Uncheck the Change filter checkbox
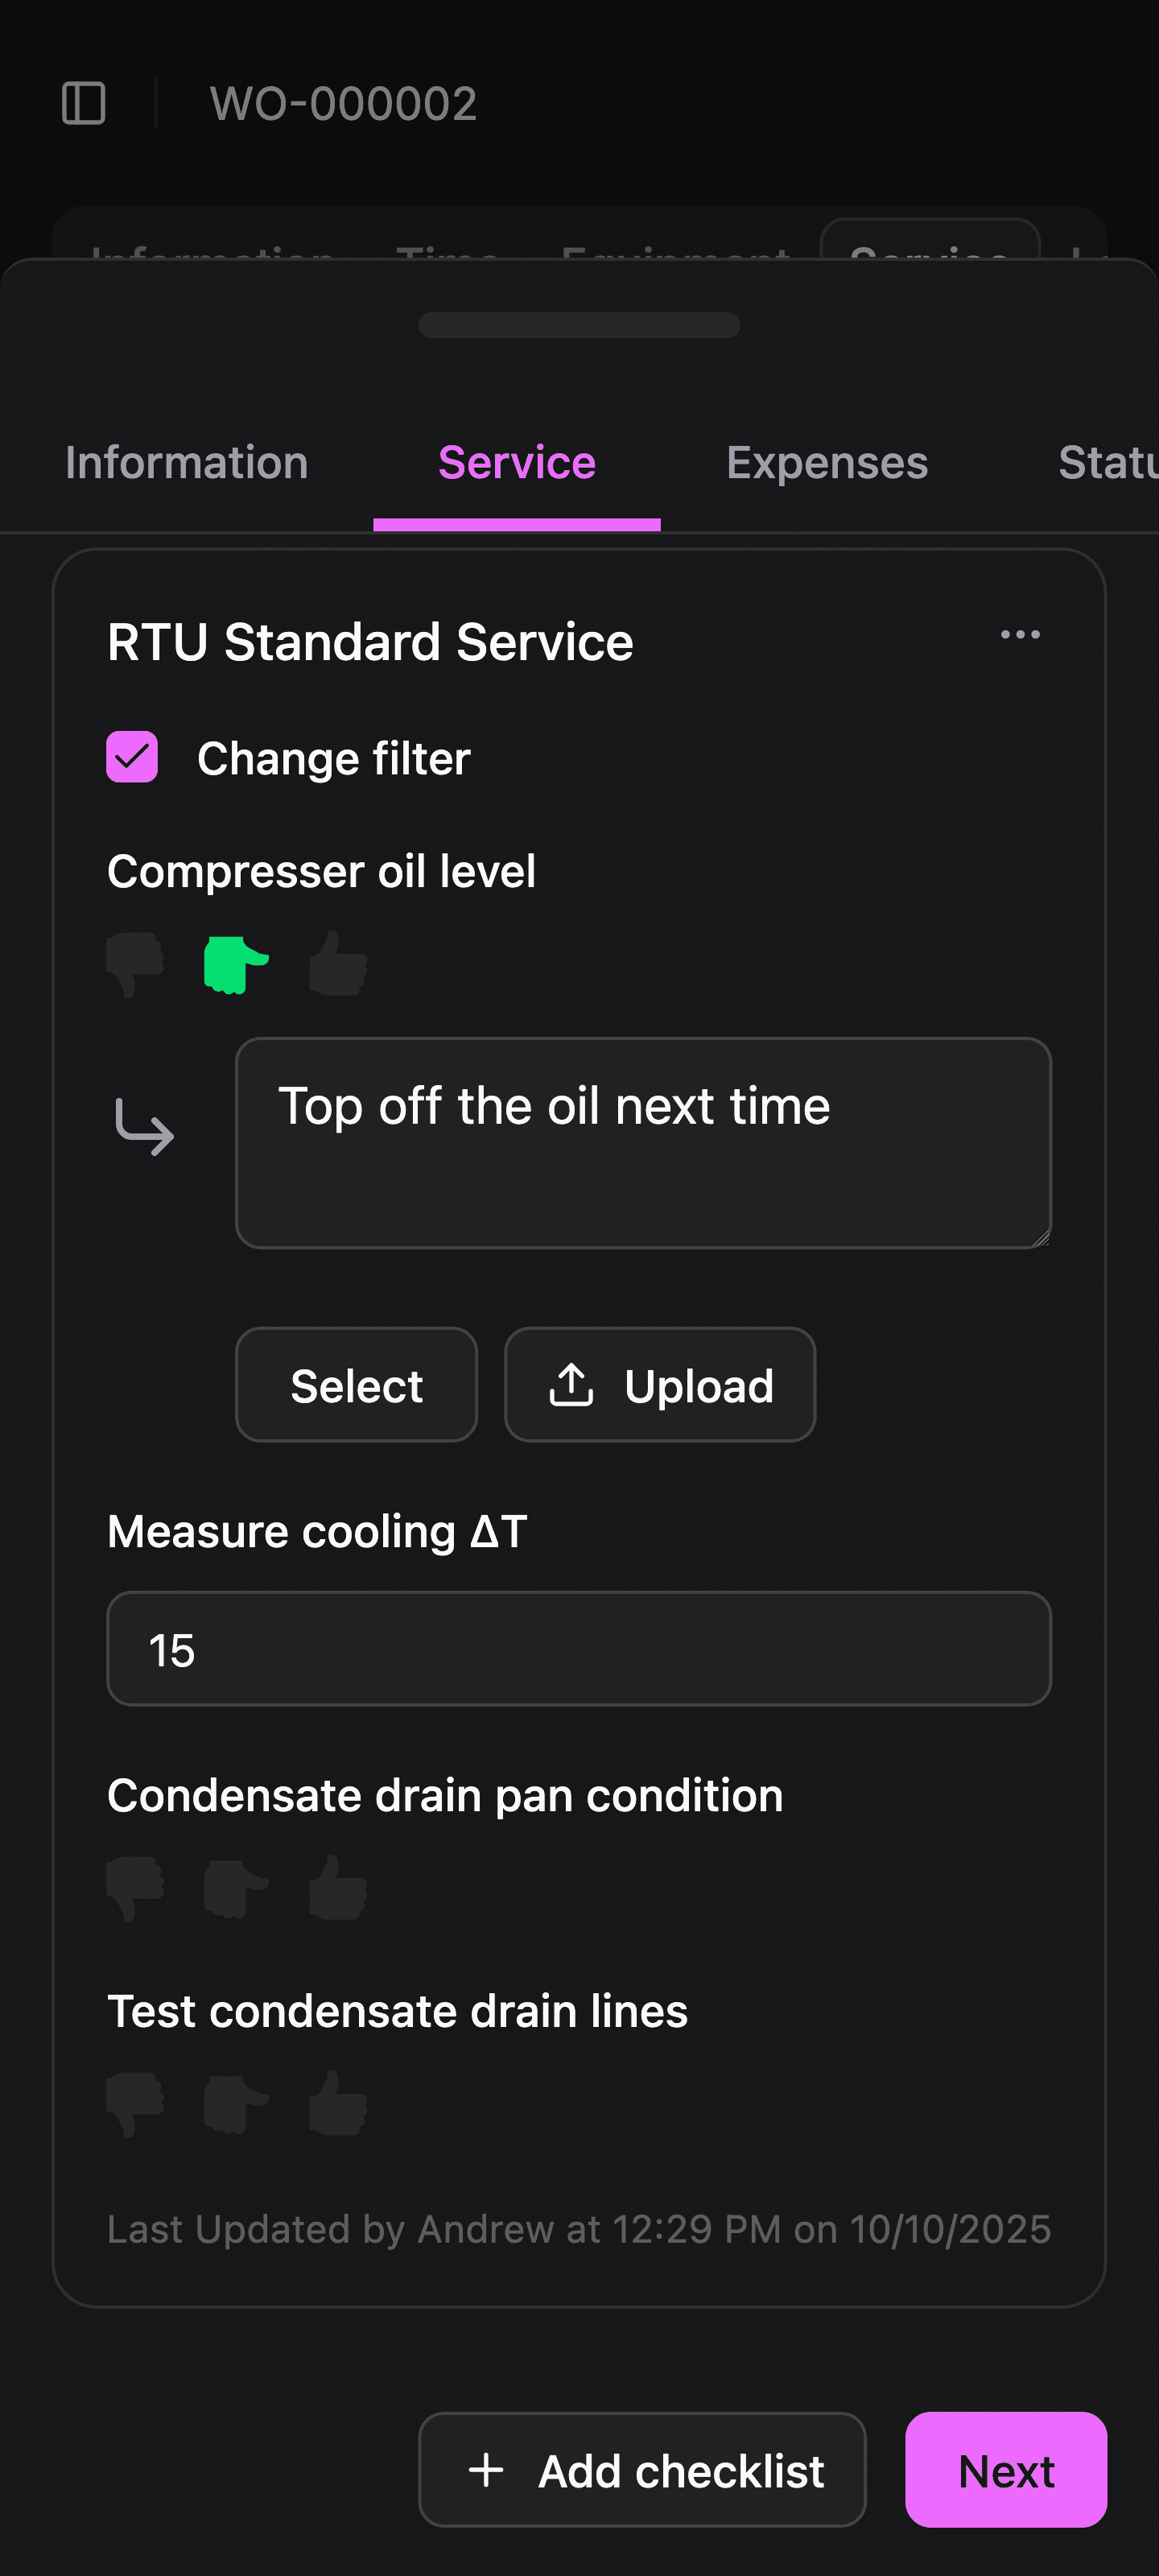The image size is (1159, 2576). coord(132,757)
